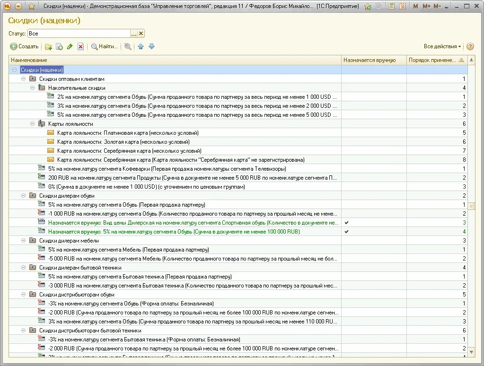The height and width of the screenshot is (366, 484).
Task: Collapse the Накопительные скидки group
Action: coord(32,87)
